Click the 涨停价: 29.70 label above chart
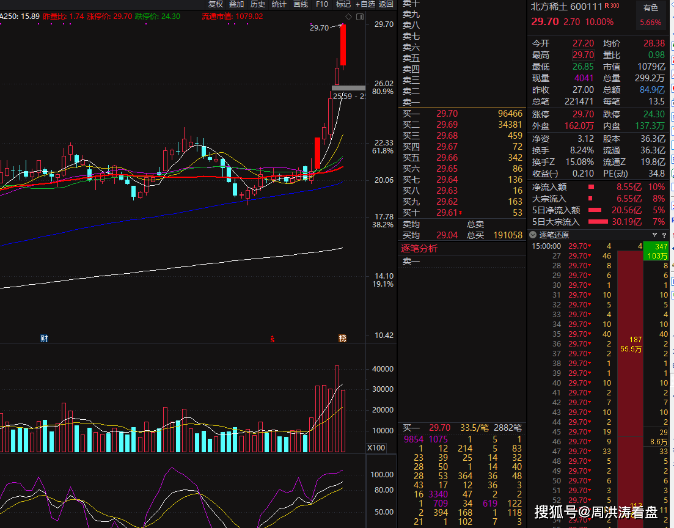The width and height of the screenshot is (674, 528). pos(109,16)
